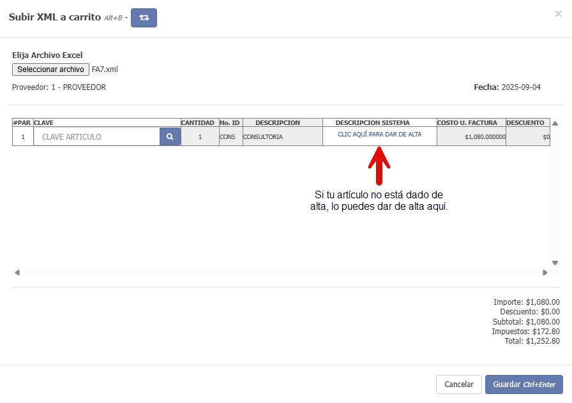Viewport: 572px width, 403px height.
Task: Click the horizontal scroll left arrow
Action: tap(17, 272)
